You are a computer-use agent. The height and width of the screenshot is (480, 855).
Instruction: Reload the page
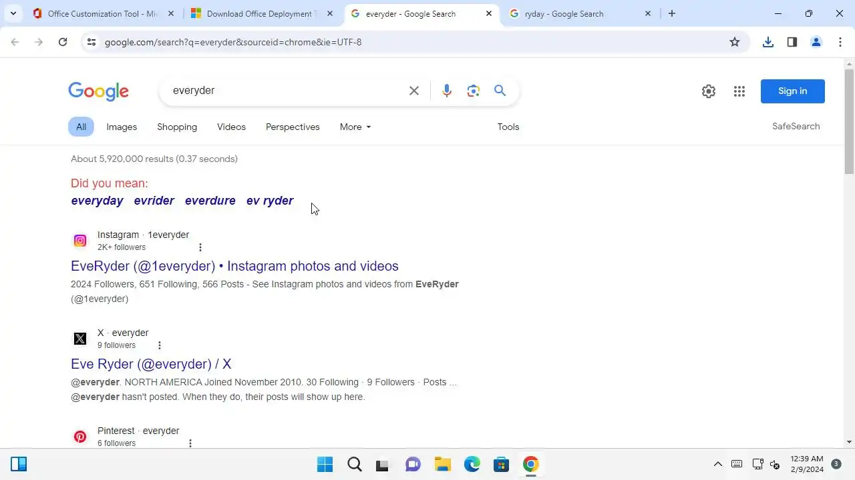tap(63, 42)
